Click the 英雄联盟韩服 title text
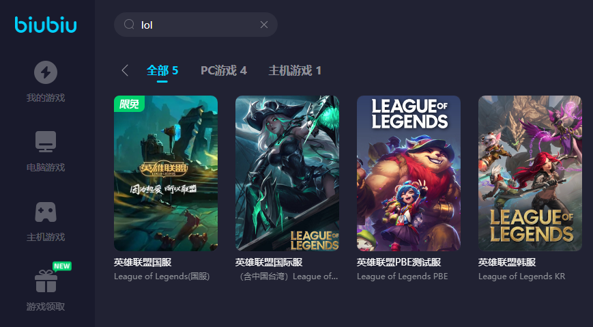 [507, 262]
